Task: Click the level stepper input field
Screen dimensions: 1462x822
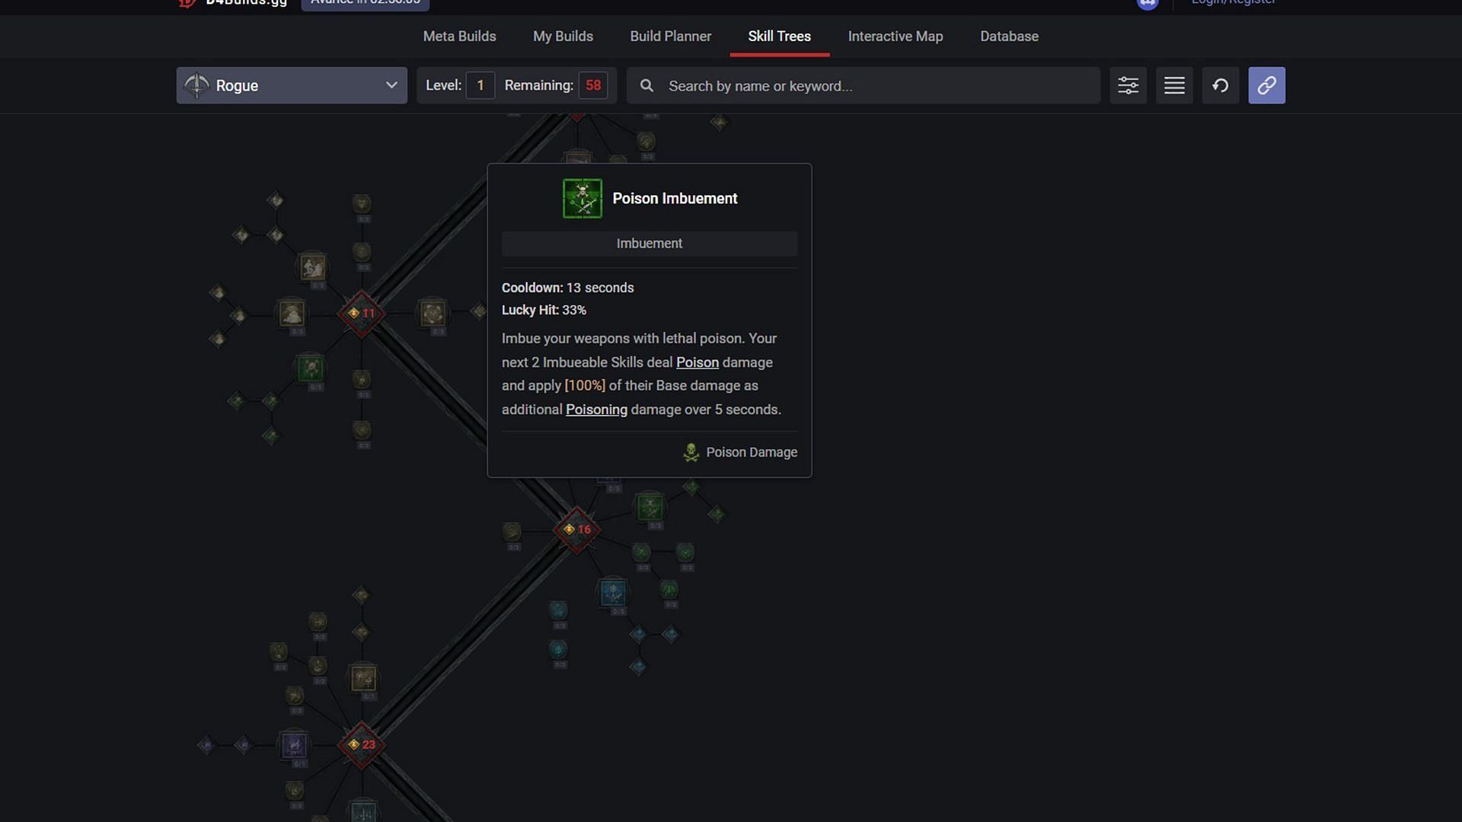Action: [480, 85]
